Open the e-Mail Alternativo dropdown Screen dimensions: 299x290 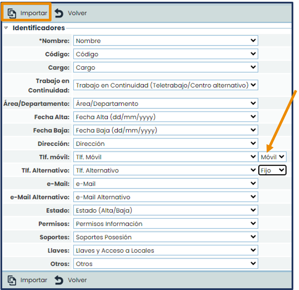pyautogui.click(x=165, y=197)
